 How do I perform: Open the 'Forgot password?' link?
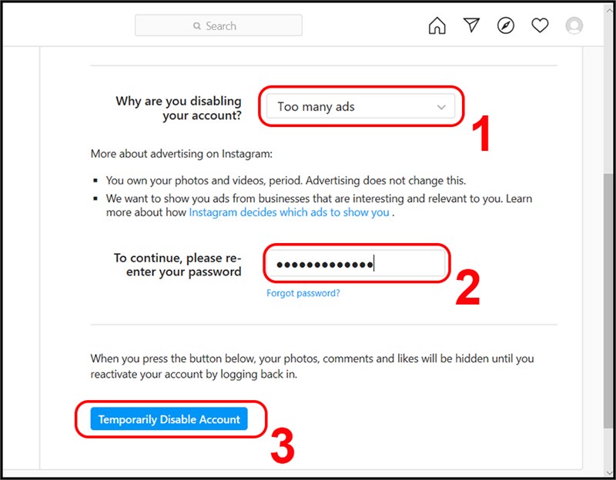pos(303,293)
